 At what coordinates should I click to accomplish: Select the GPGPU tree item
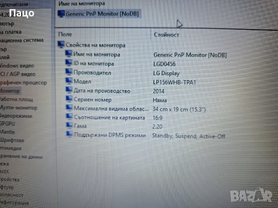pyautogui.click(x=8, y=123)
